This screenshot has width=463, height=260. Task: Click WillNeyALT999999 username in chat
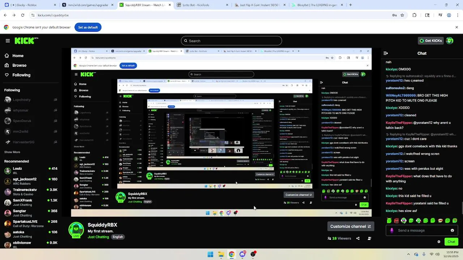pyautogui.click(x=401, y=96)
